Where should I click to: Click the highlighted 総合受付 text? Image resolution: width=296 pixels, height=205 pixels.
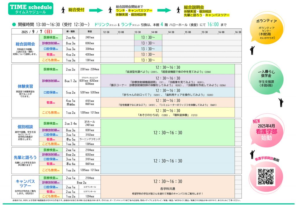pyautogui.click(x=76, y=10)
